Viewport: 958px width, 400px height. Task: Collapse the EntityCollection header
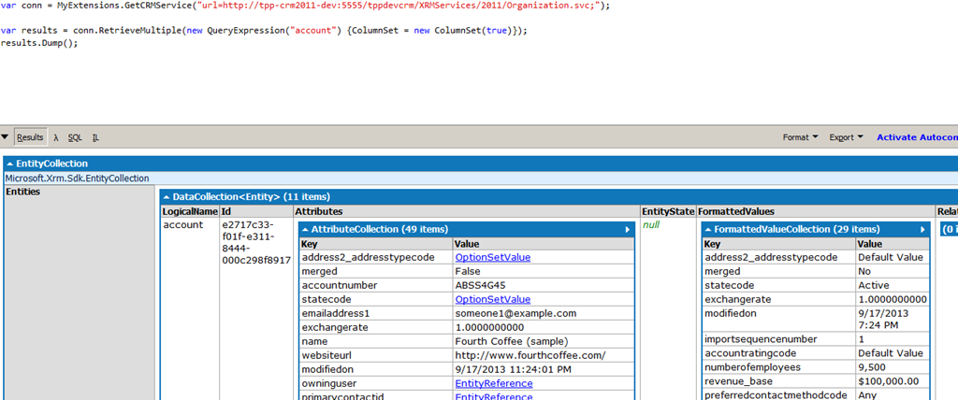(47, 164)
